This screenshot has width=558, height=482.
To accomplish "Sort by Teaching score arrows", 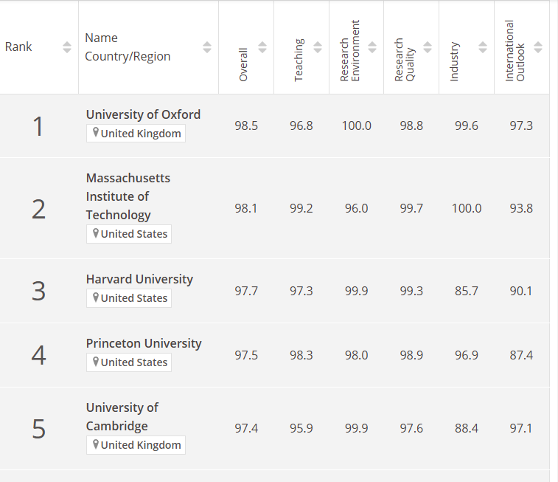I will click(318, 47).
